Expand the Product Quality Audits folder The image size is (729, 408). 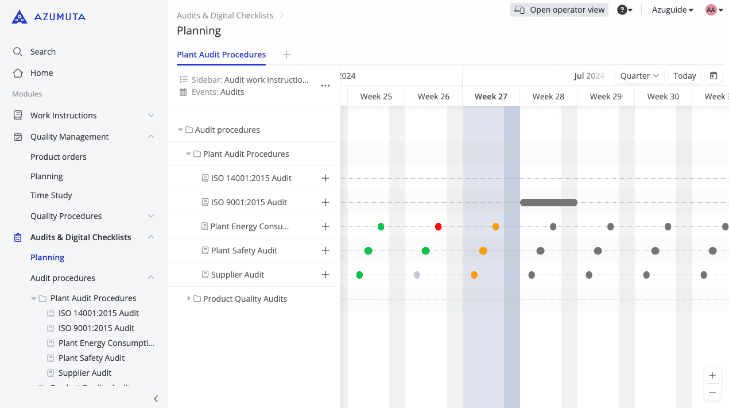[189, 299]
